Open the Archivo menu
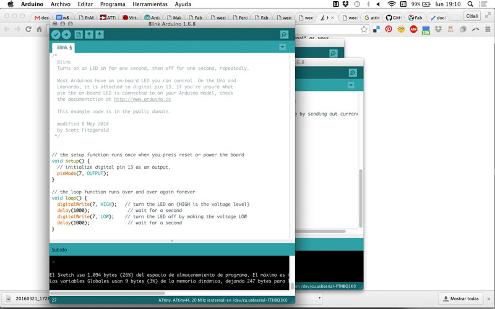Image resolution: width=495 pixels, height=309 pixels. coord(60,4)
